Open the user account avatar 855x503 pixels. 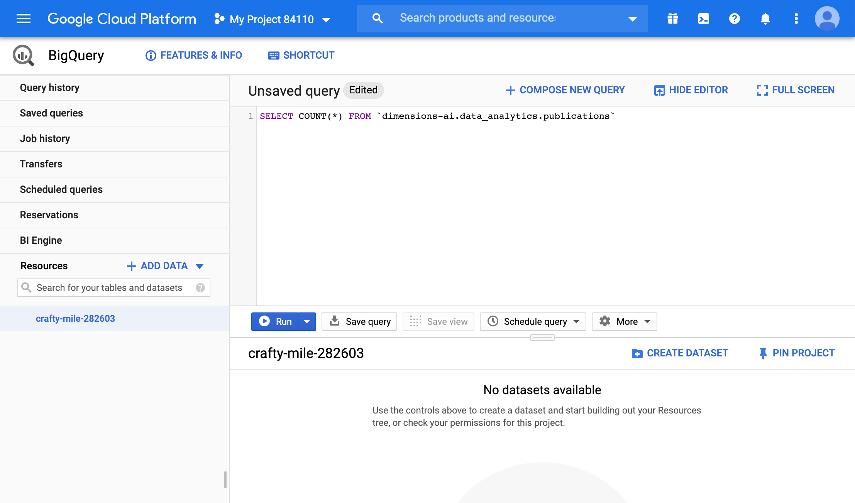827,19
